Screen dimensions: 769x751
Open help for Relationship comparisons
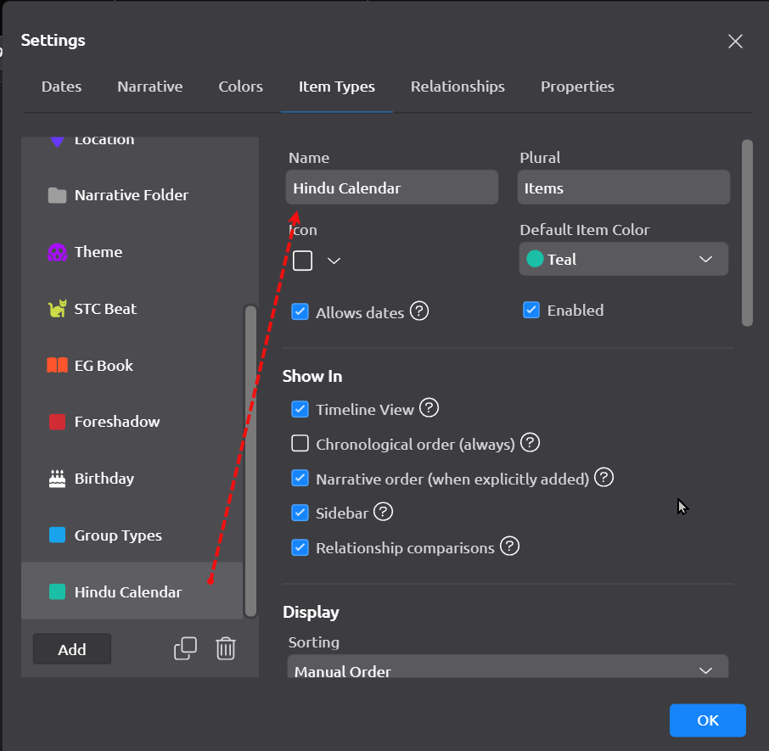(509, 546)
